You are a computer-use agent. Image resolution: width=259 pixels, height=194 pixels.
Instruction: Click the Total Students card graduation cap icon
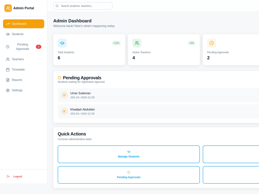click(62, 43)
